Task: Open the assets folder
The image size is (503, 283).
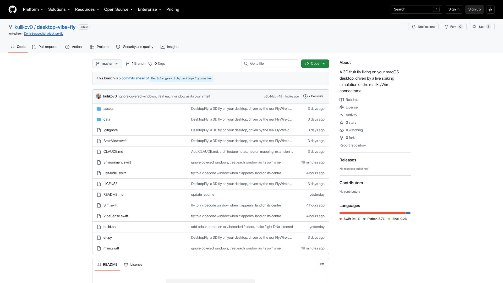Action: point(108,109)
